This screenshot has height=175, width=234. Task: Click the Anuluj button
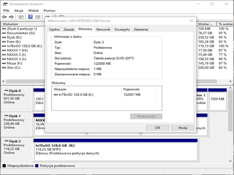pyautogui.click(x=183, y=128)
